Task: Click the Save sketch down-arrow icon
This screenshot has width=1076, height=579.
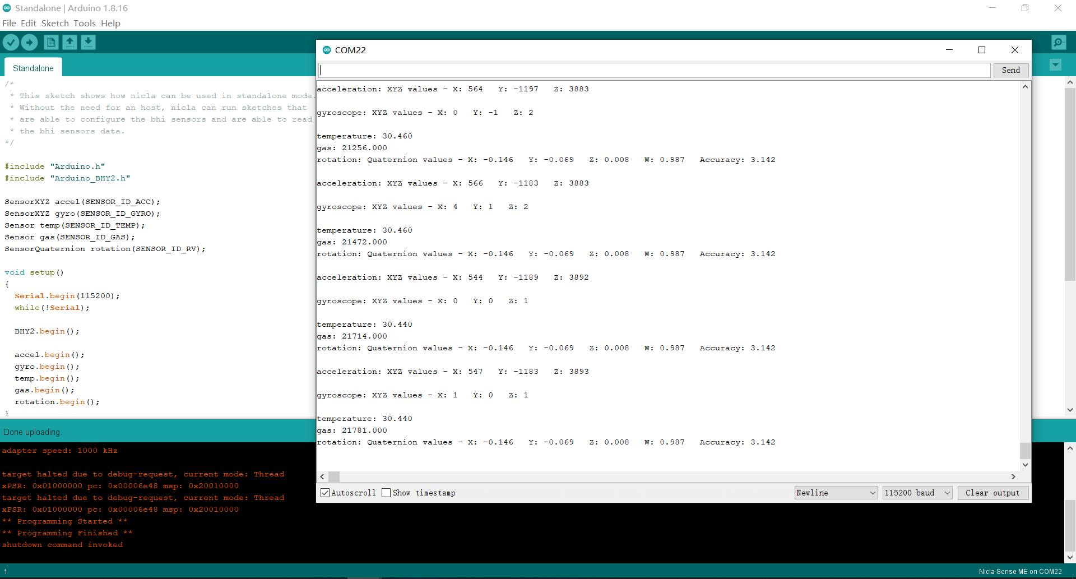Action: tap(88, 43)
